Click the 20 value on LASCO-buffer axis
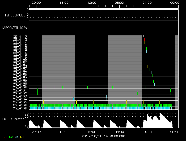Screen dimensions: 186x141 27,125
